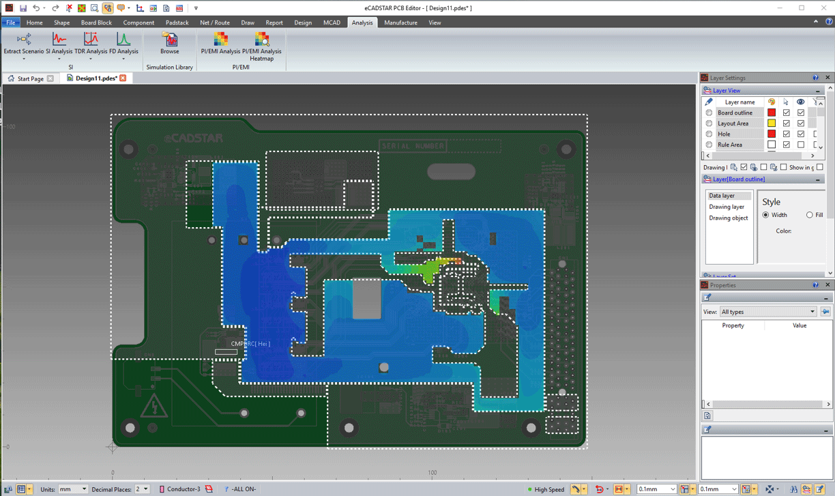Set Hole as the active layer radio
This screenshot has height=496, width=835.
pos(709,134)
